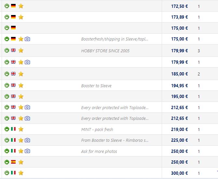Viewport: 218px width, 179px height.
Task: Click the green condition badge in the 225,00 € row
Action: [7, 140]
